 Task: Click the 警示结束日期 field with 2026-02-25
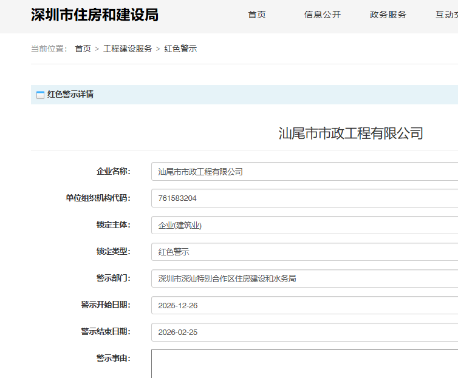click(304, 332)
